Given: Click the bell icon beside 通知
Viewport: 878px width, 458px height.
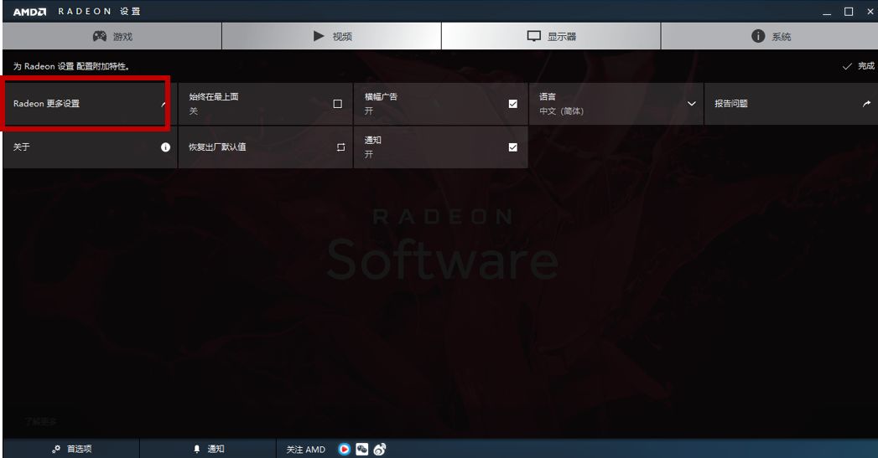Looking at the screenshot, I should (197, 449).
